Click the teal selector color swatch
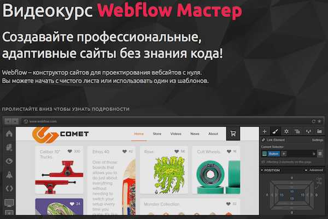The width and height of the screenshot is (328, 219). (265, 154)
